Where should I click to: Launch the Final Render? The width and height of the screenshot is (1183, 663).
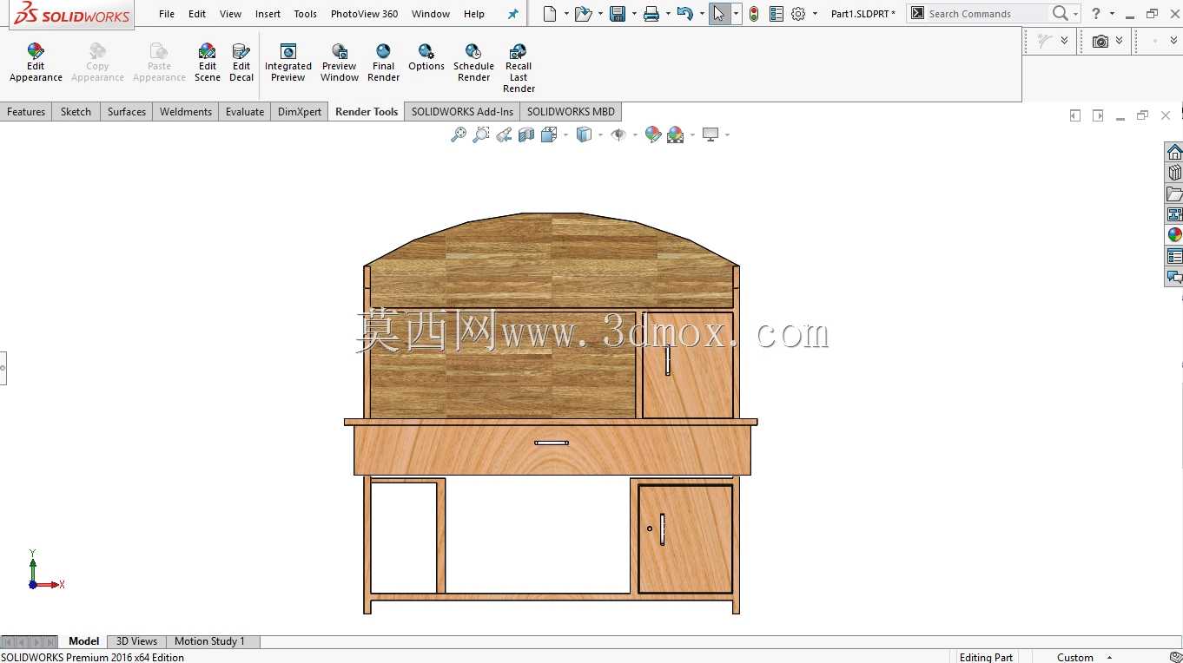(383, 62)
